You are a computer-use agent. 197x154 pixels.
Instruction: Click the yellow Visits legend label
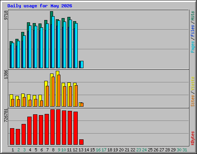(x=192, y=84)
